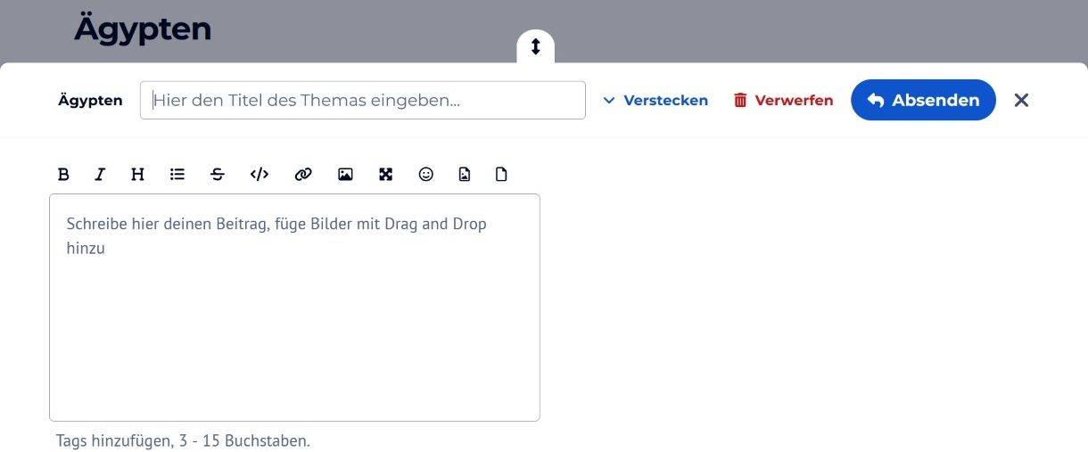Click the composer resize handle arrow
Viewport: 1088px width, 452px height.
point(536,46)
